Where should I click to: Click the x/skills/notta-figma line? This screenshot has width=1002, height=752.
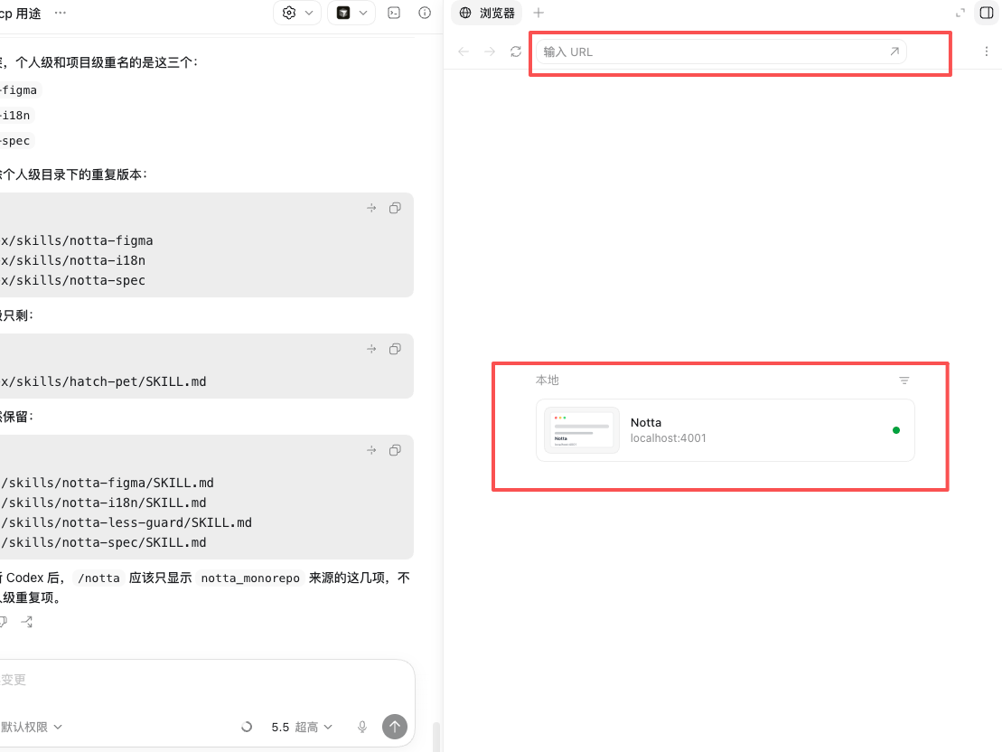(x=77, y=240)
